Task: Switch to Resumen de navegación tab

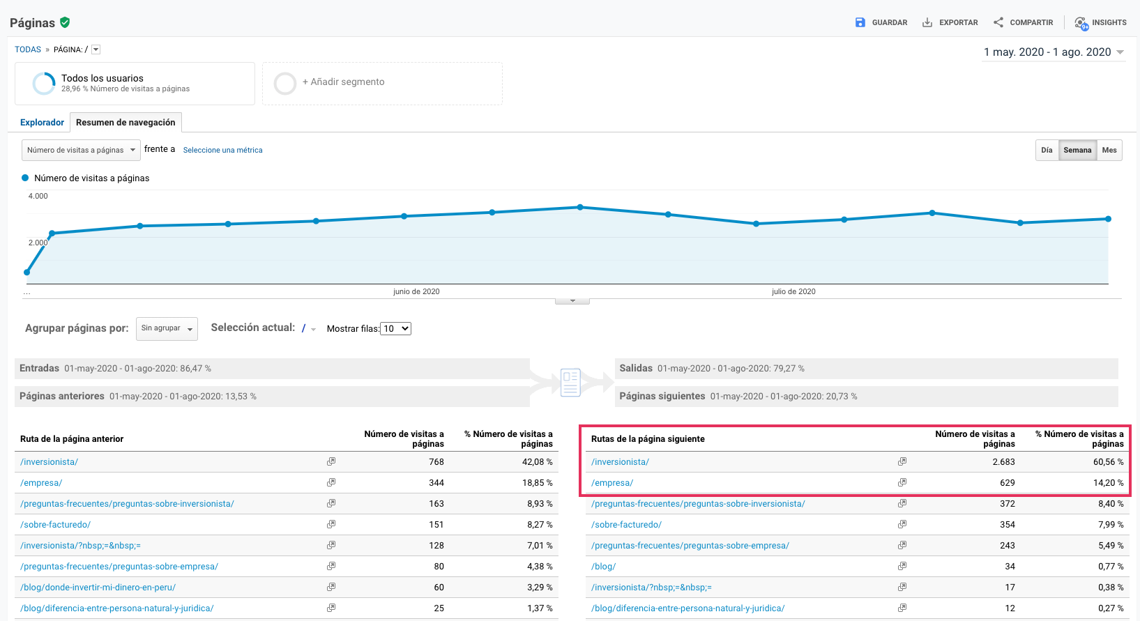Action: pos(126,123)
